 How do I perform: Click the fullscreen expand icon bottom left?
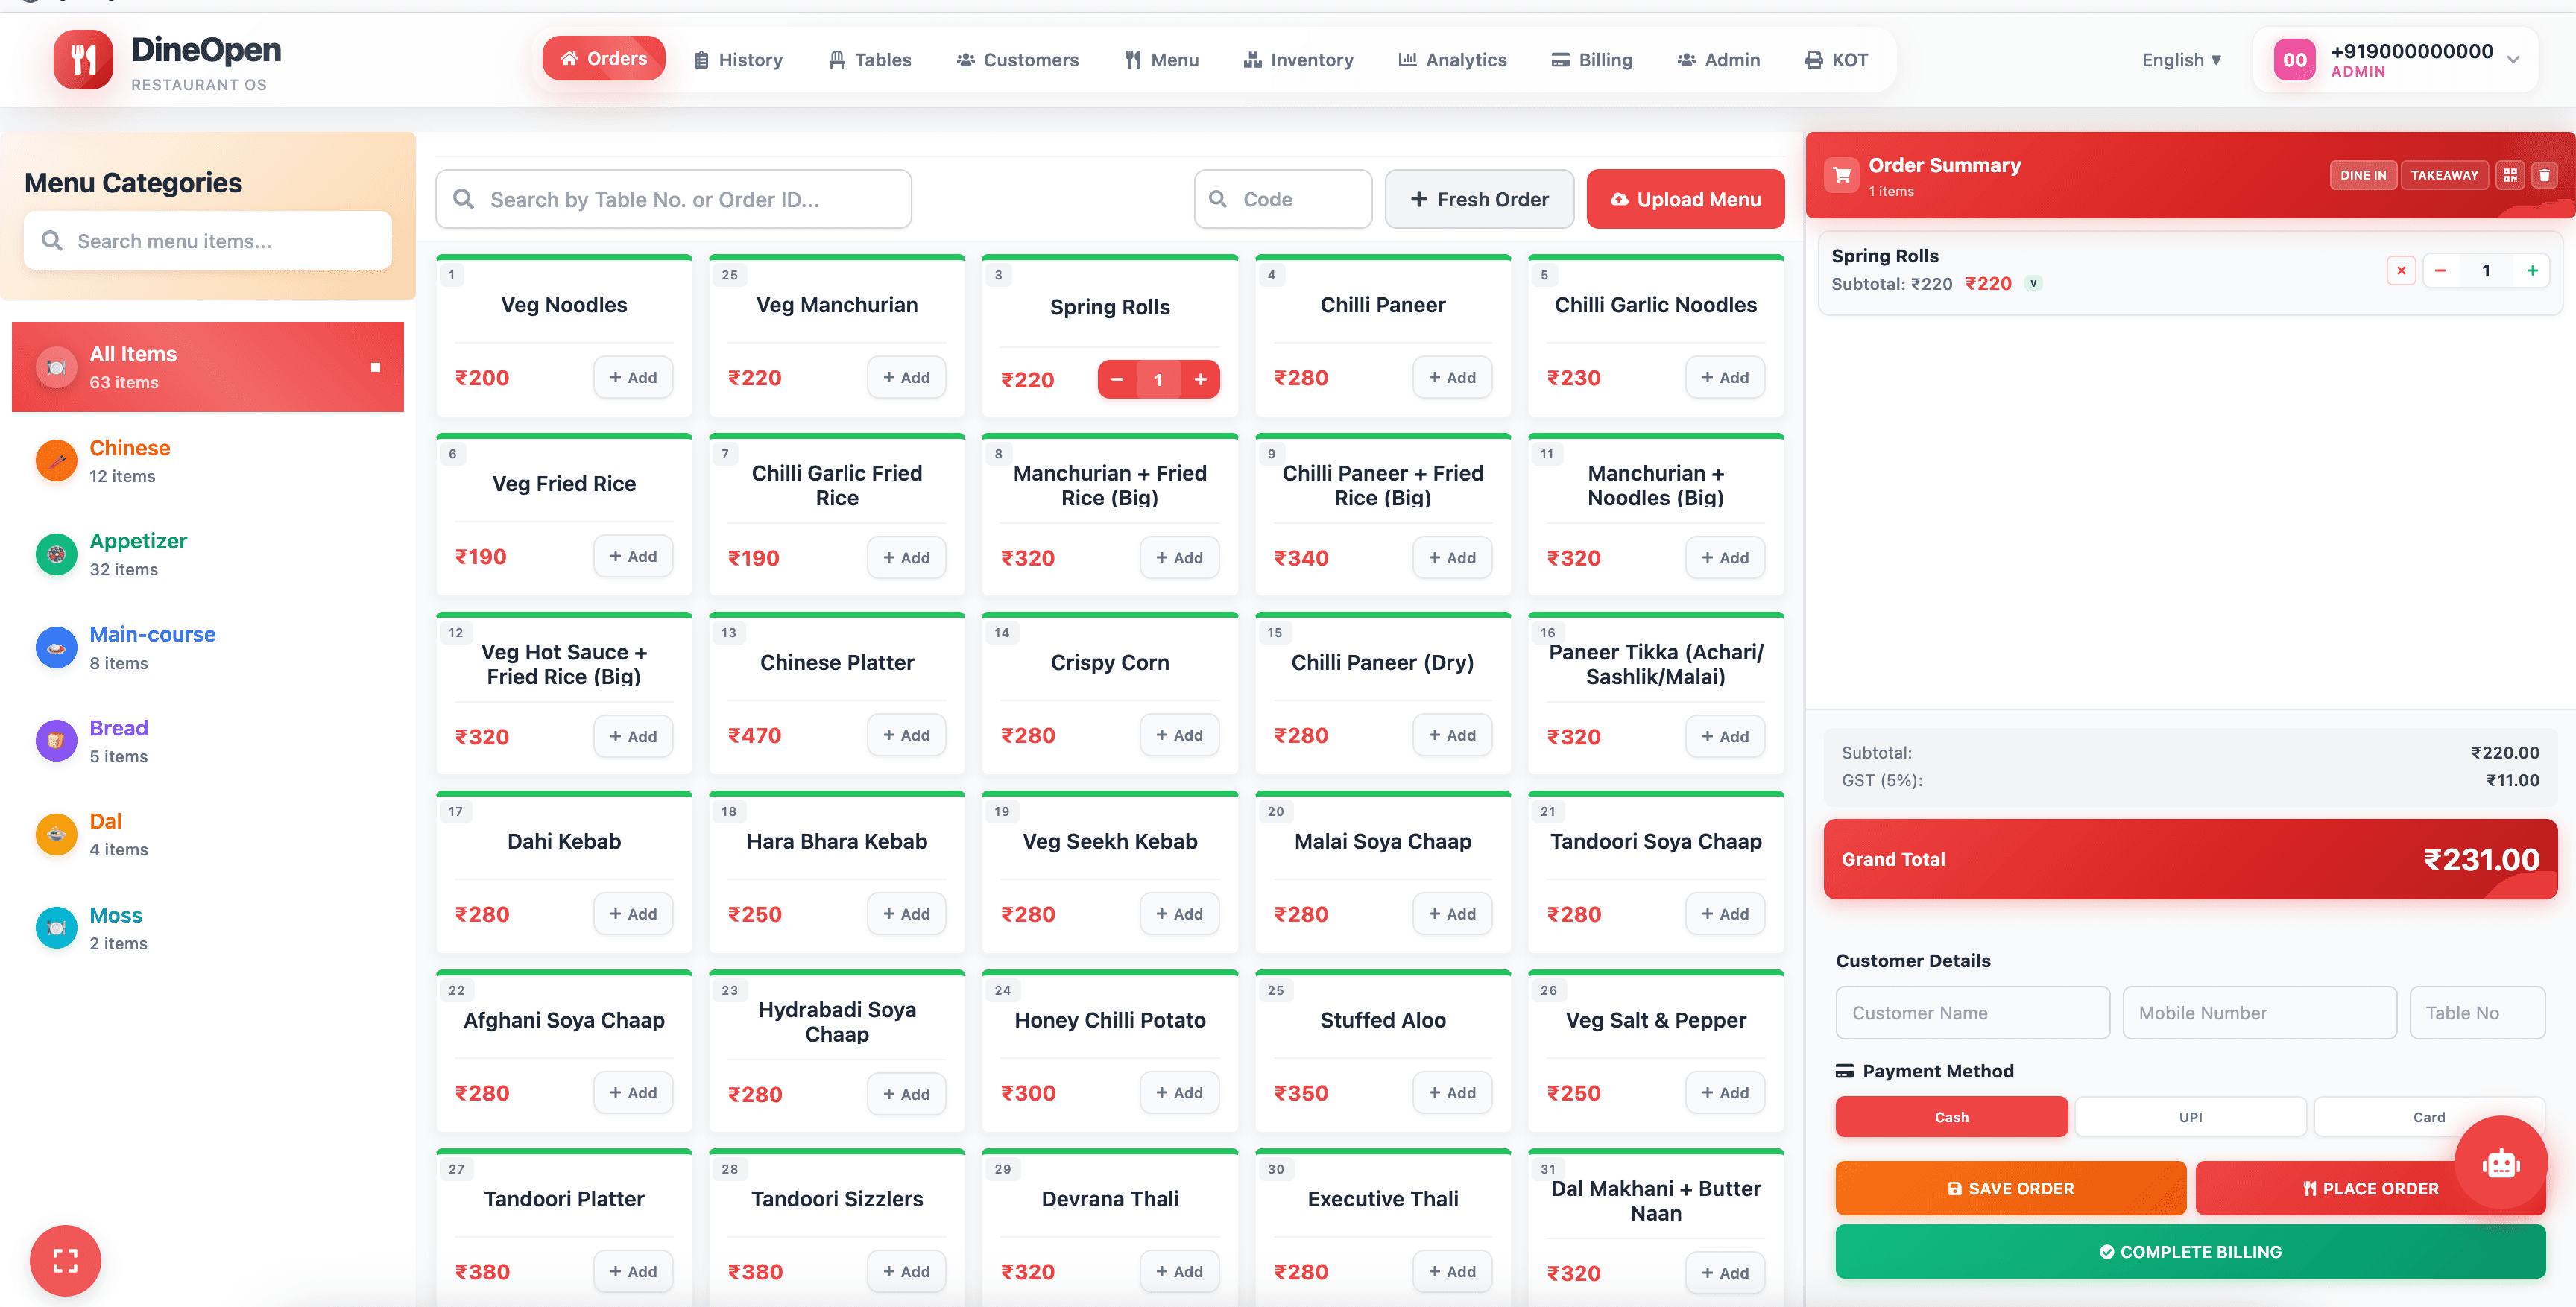coord(65,1260)
